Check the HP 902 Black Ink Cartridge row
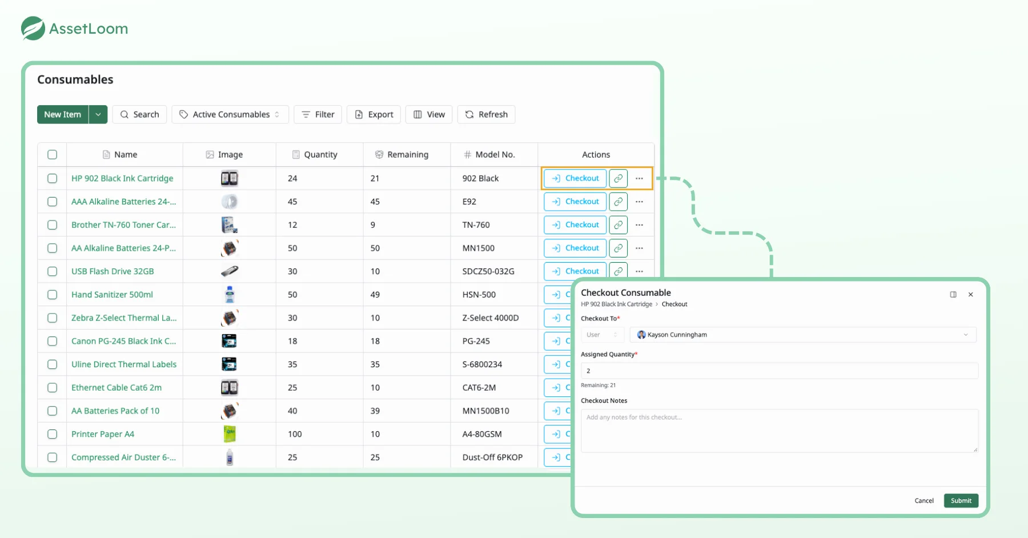 coord(52,178)
